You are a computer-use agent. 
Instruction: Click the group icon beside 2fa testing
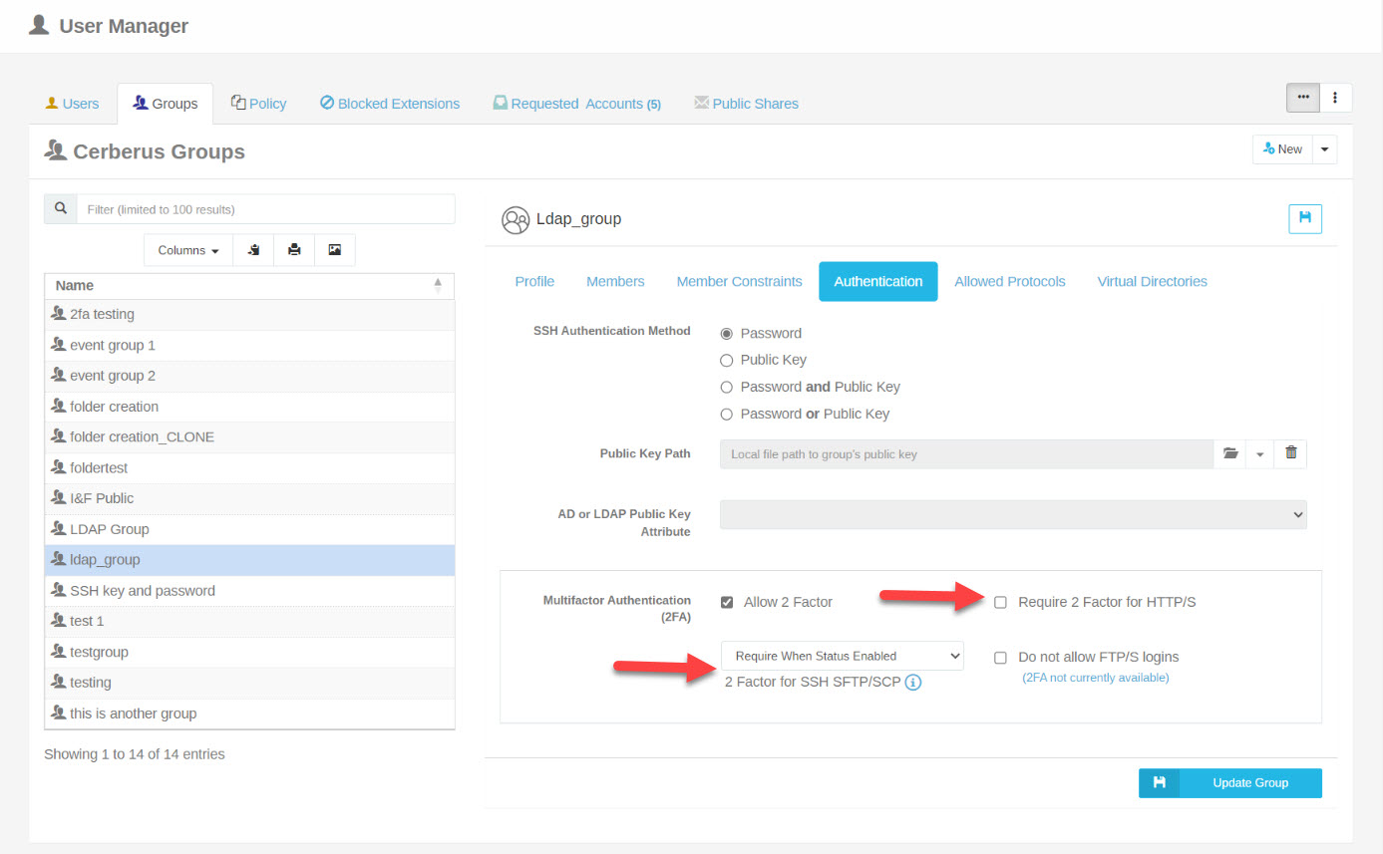59,314
